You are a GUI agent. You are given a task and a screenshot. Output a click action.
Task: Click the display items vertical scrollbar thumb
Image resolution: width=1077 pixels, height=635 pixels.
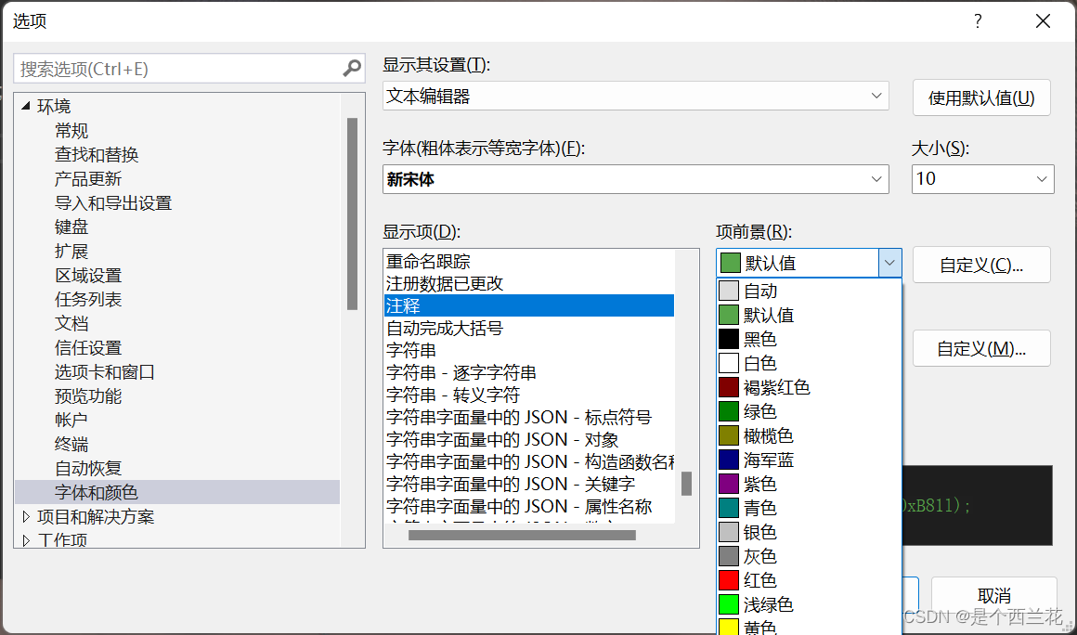pyautogui.click(x=686, y=484)
